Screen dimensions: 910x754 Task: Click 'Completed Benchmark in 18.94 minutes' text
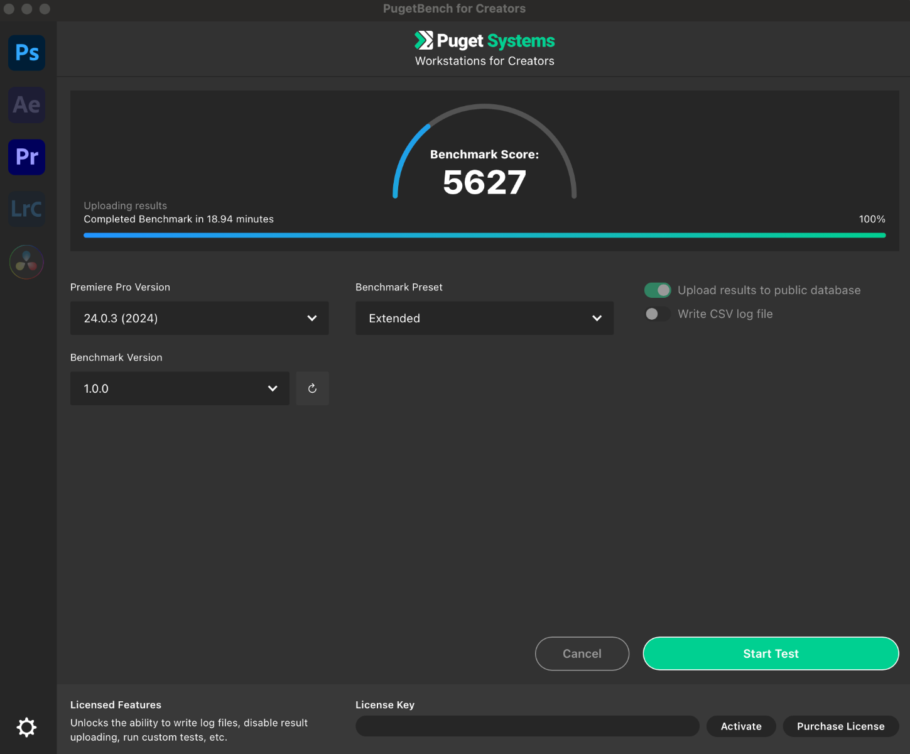(x=179, y=219)
